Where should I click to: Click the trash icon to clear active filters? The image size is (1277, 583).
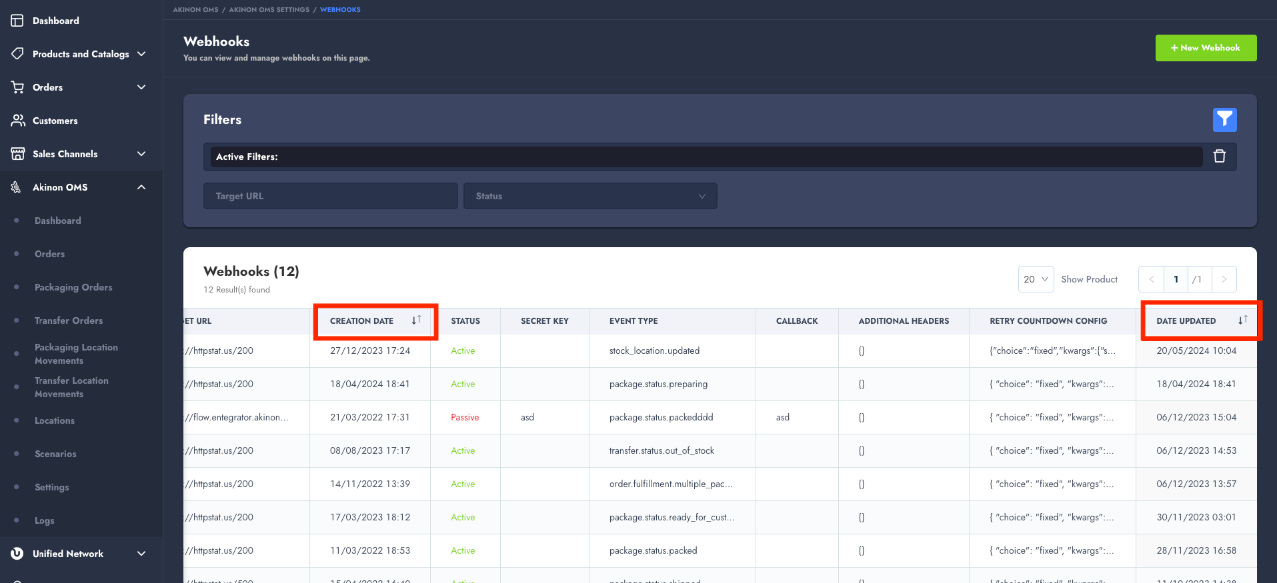(1220, 157)
